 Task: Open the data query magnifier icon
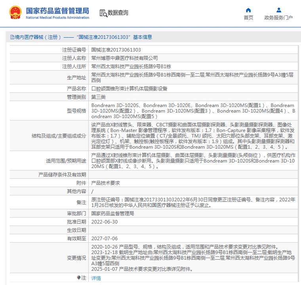(x=103, y=13)
